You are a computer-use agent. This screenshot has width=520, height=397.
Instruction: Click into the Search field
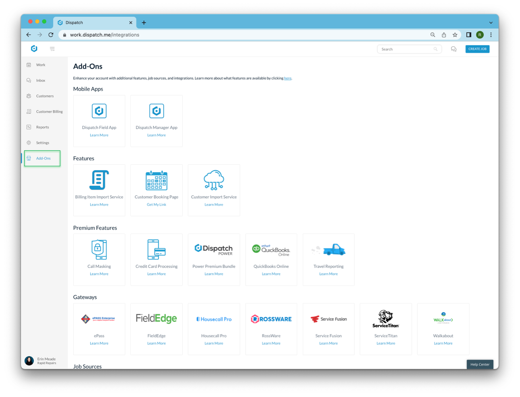point(406,49)
